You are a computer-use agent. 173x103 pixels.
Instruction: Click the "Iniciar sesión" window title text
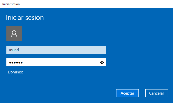click(x=11, y=4)
